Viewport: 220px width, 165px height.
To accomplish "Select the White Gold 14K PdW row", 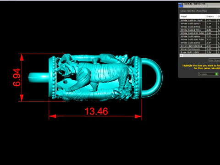I will click(200, 33).
